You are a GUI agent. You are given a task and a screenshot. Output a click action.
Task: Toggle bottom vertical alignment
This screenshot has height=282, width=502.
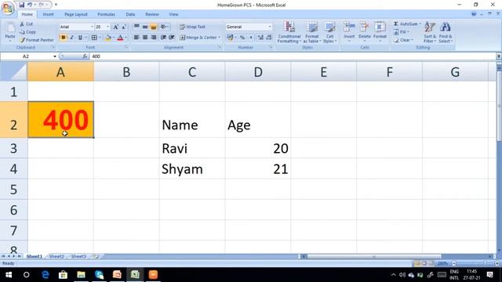point(154,27)
